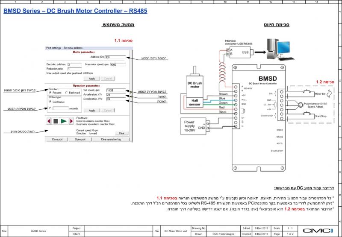Click the green play arrow motor button

pos(64,121)
